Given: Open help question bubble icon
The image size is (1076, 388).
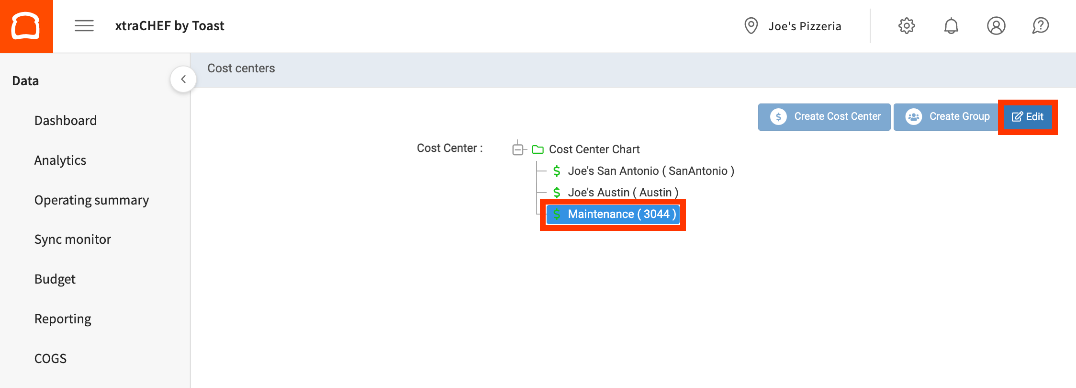Looking at the screenshot, I should pyautogui.click(x=1041, y=26).
